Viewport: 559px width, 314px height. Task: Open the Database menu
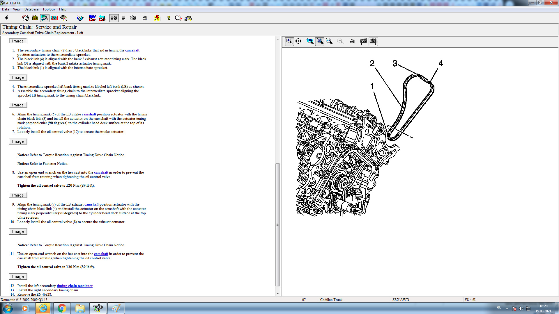click(x=31, y=9)
